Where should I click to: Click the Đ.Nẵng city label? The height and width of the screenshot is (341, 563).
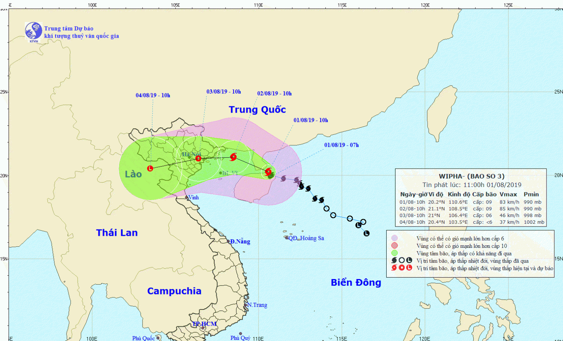[240, 241]
